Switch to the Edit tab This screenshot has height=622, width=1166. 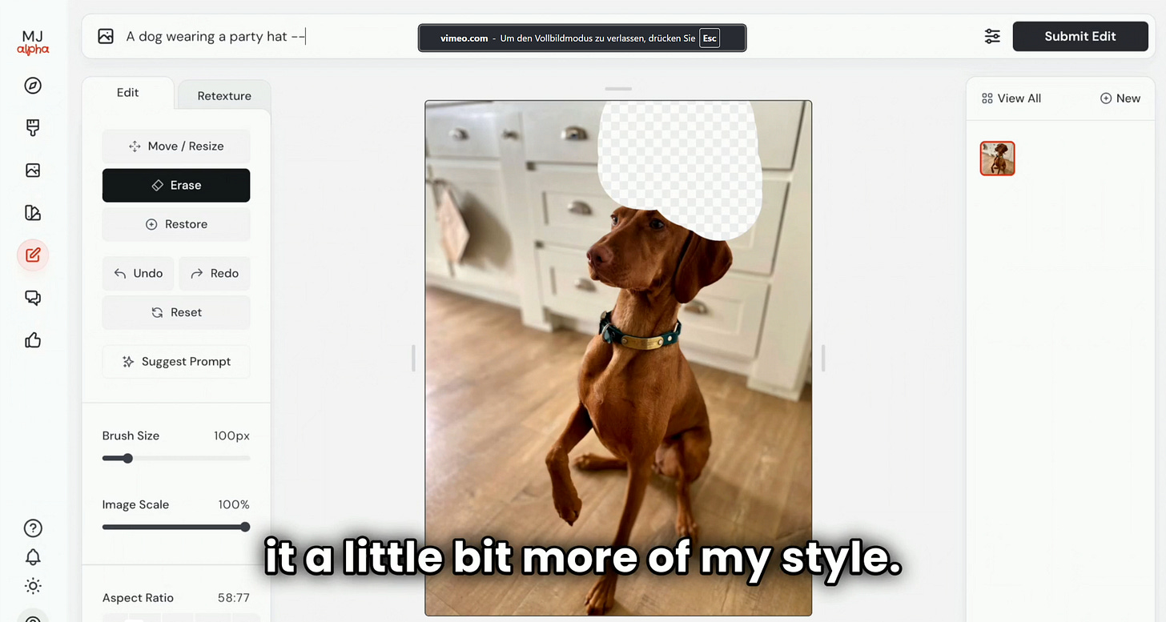pos(128,93)
